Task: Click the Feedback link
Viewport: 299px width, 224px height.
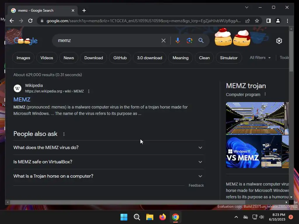Action: point(196,185)
